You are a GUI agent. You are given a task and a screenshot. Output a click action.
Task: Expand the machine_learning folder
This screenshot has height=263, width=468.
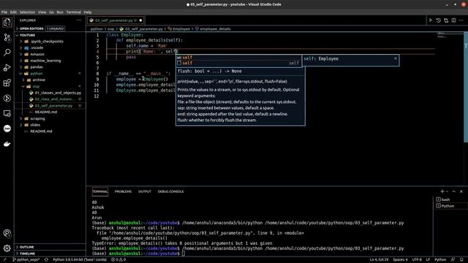point(45,61)
